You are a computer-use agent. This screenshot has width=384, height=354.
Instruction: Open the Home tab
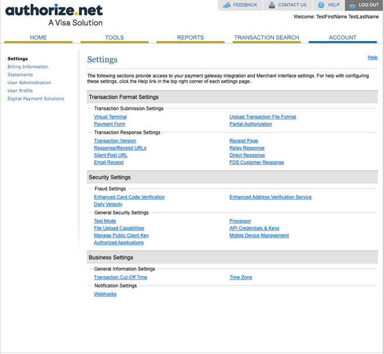38,37
